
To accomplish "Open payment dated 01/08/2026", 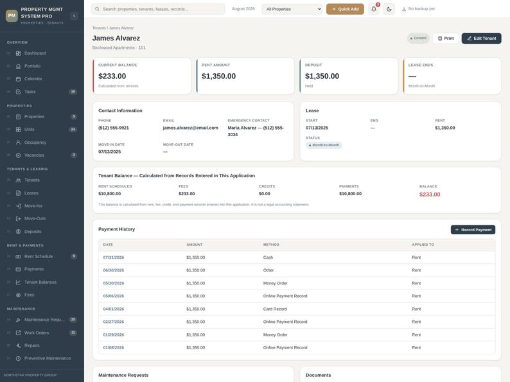I will point(114,347).
